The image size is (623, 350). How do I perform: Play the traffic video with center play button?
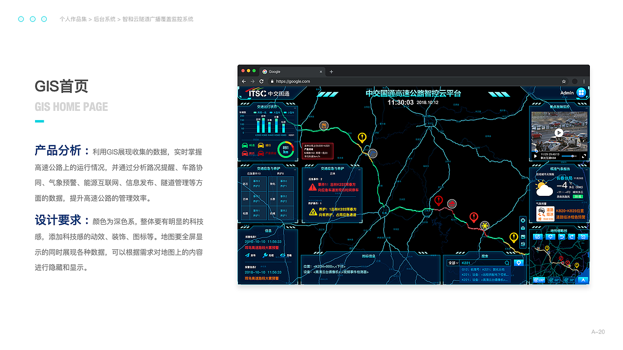coord(559,132)
